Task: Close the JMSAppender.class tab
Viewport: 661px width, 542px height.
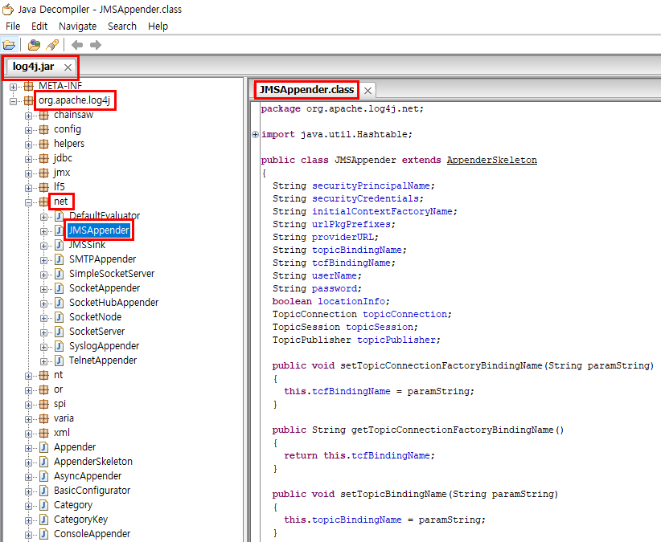Action: [x=368, y=91]
